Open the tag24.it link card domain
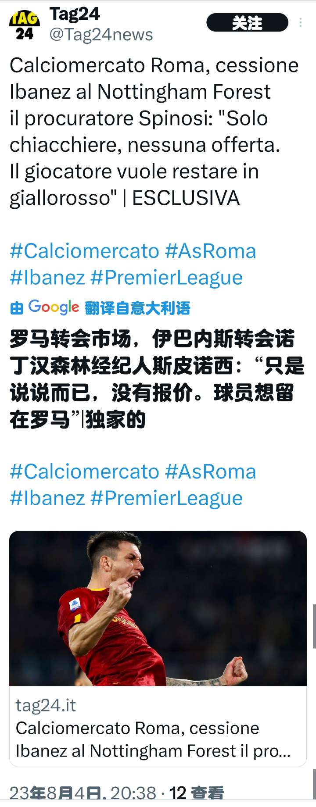316x807 pixels. 46,705
